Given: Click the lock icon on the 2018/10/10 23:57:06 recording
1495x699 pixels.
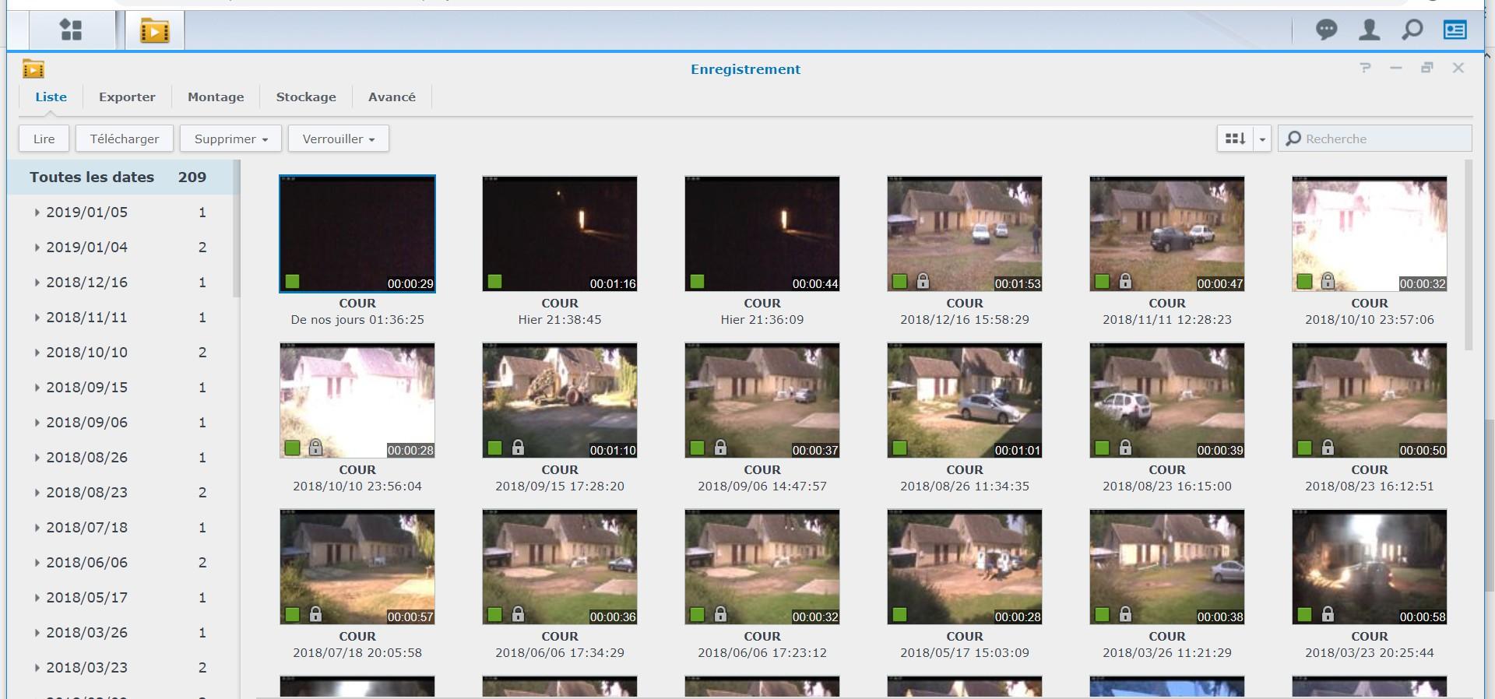Looking at the screenshot, I should click(1328, 281).
